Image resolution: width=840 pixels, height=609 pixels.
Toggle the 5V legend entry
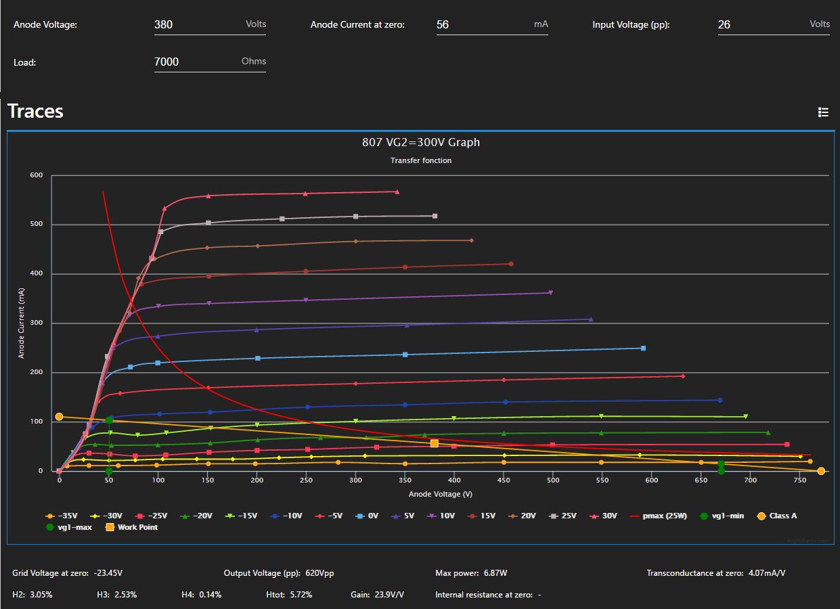tap(404, 516)
